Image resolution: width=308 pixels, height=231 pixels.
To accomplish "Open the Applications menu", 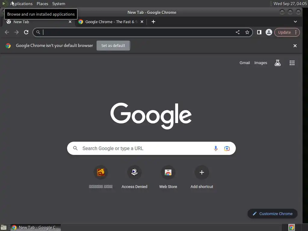I will point(21,4).
